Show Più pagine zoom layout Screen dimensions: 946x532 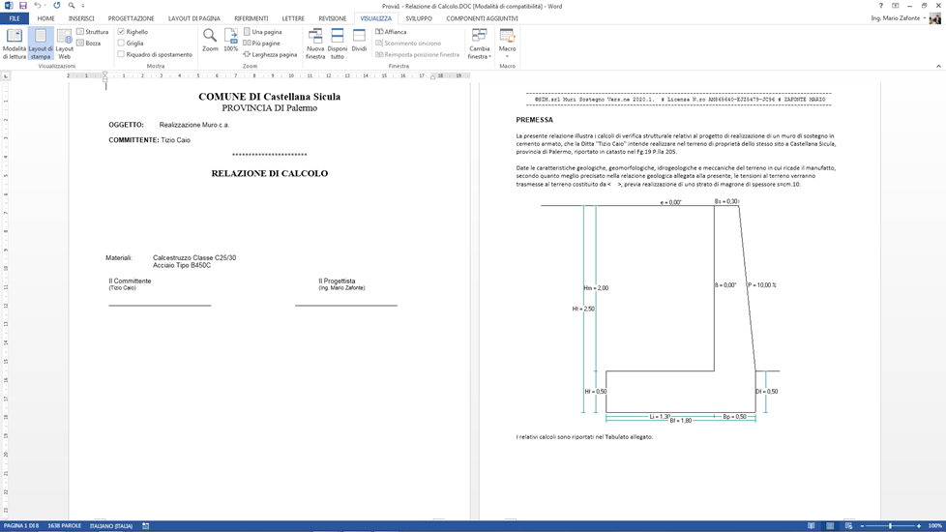(x=261, y=43)
